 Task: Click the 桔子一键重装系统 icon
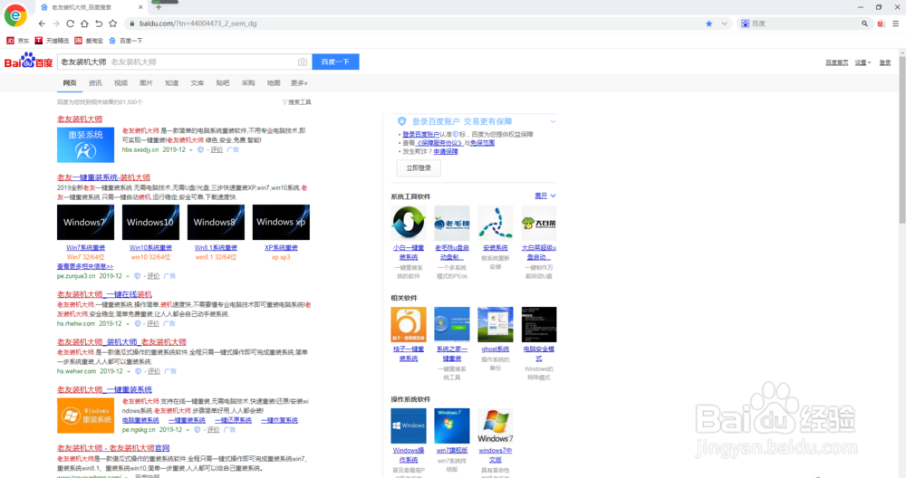click(x=409, y=324)
